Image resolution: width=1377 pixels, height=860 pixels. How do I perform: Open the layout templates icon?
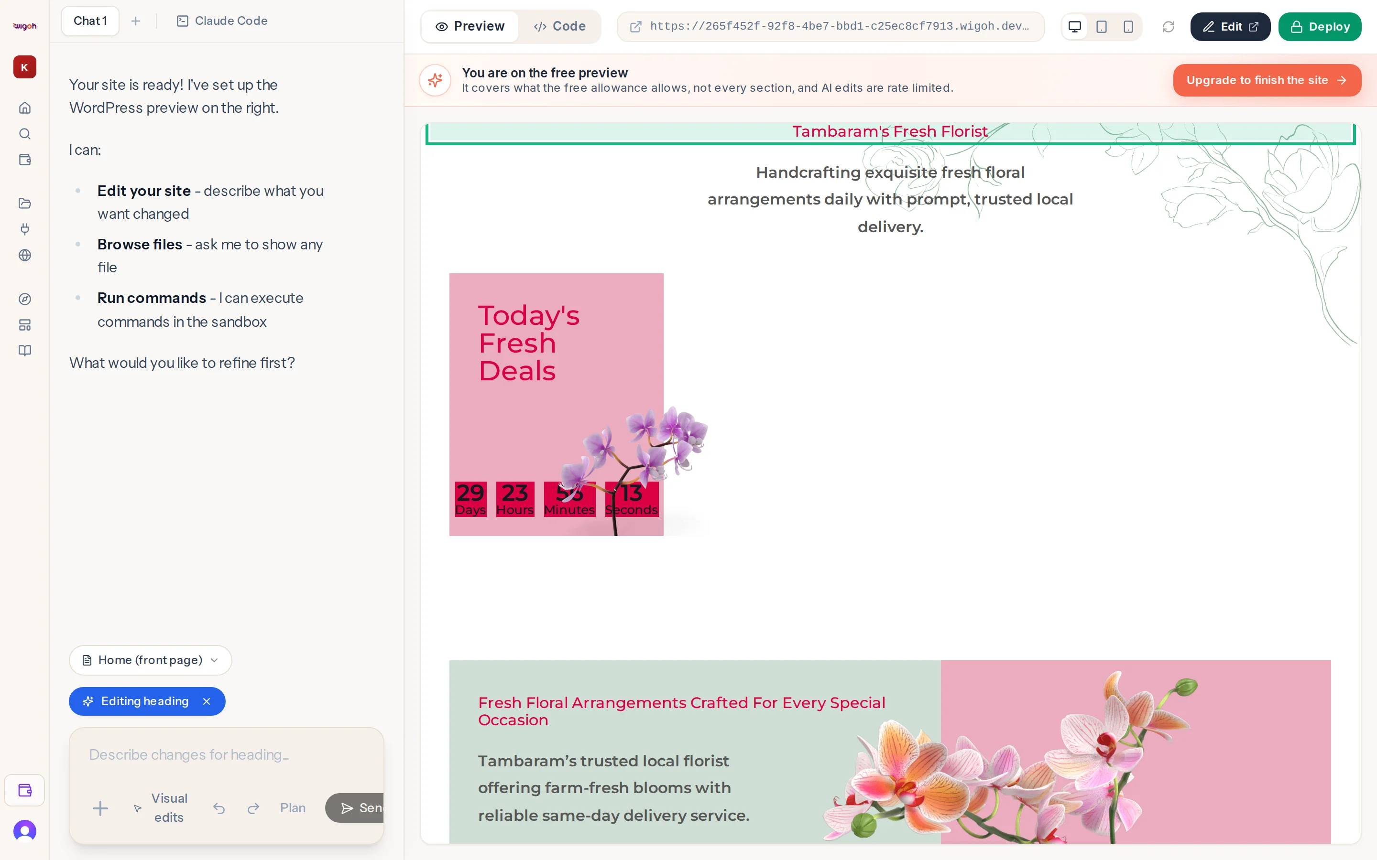click(24, 325)
